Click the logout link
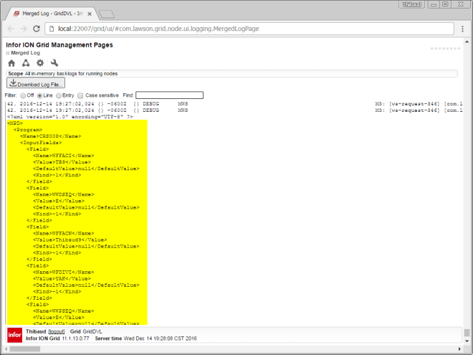The width and height of the screenshot is (473, 355). (x=57, y=332)
